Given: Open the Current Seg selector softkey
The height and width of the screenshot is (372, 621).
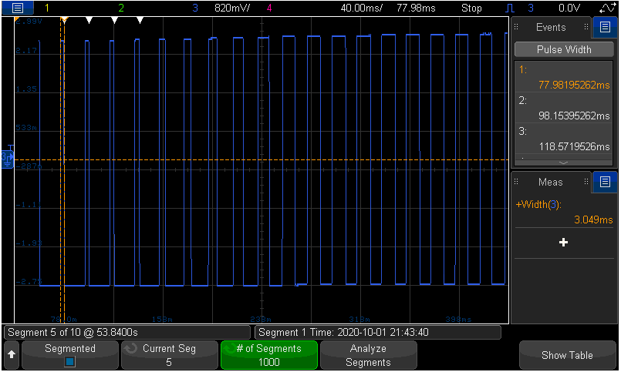Looking at the screenshot, I should click(x=169, y=355).
